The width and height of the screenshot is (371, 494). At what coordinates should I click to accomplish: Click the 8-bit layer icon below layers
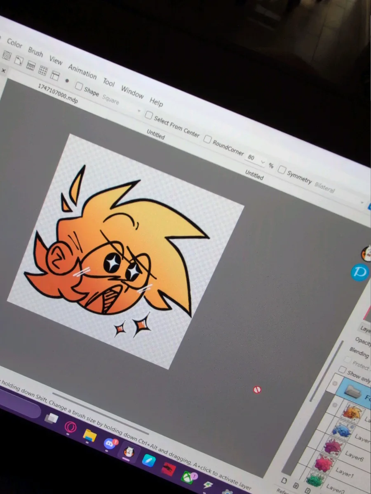point(296,485)
